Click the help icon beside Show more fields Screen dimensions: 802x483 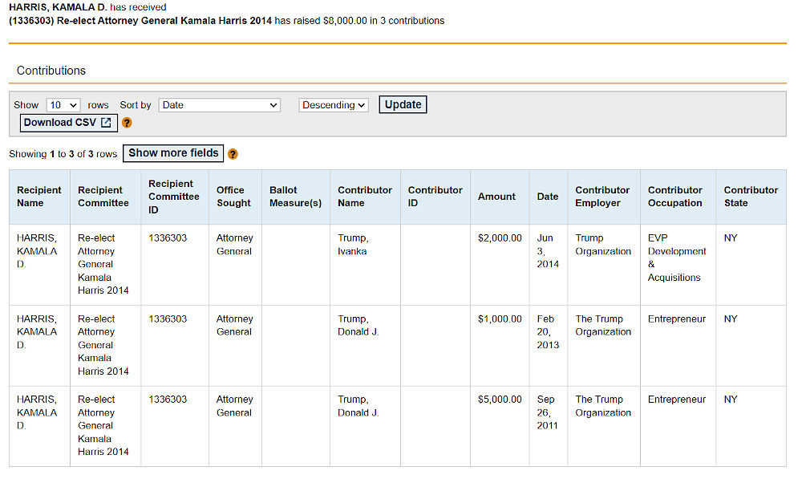[233, 154]
